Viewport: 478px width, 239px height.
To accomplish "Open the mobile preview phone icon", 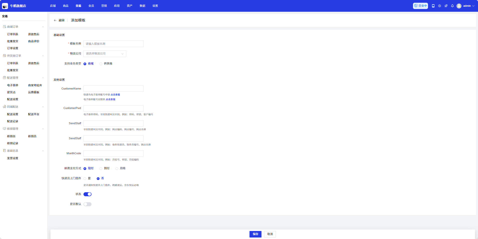I will pos(433,6).
